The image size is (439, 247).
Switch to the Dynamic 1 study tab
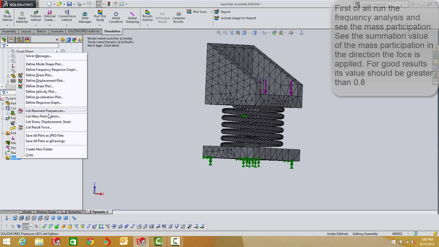(x=74, y=212)
